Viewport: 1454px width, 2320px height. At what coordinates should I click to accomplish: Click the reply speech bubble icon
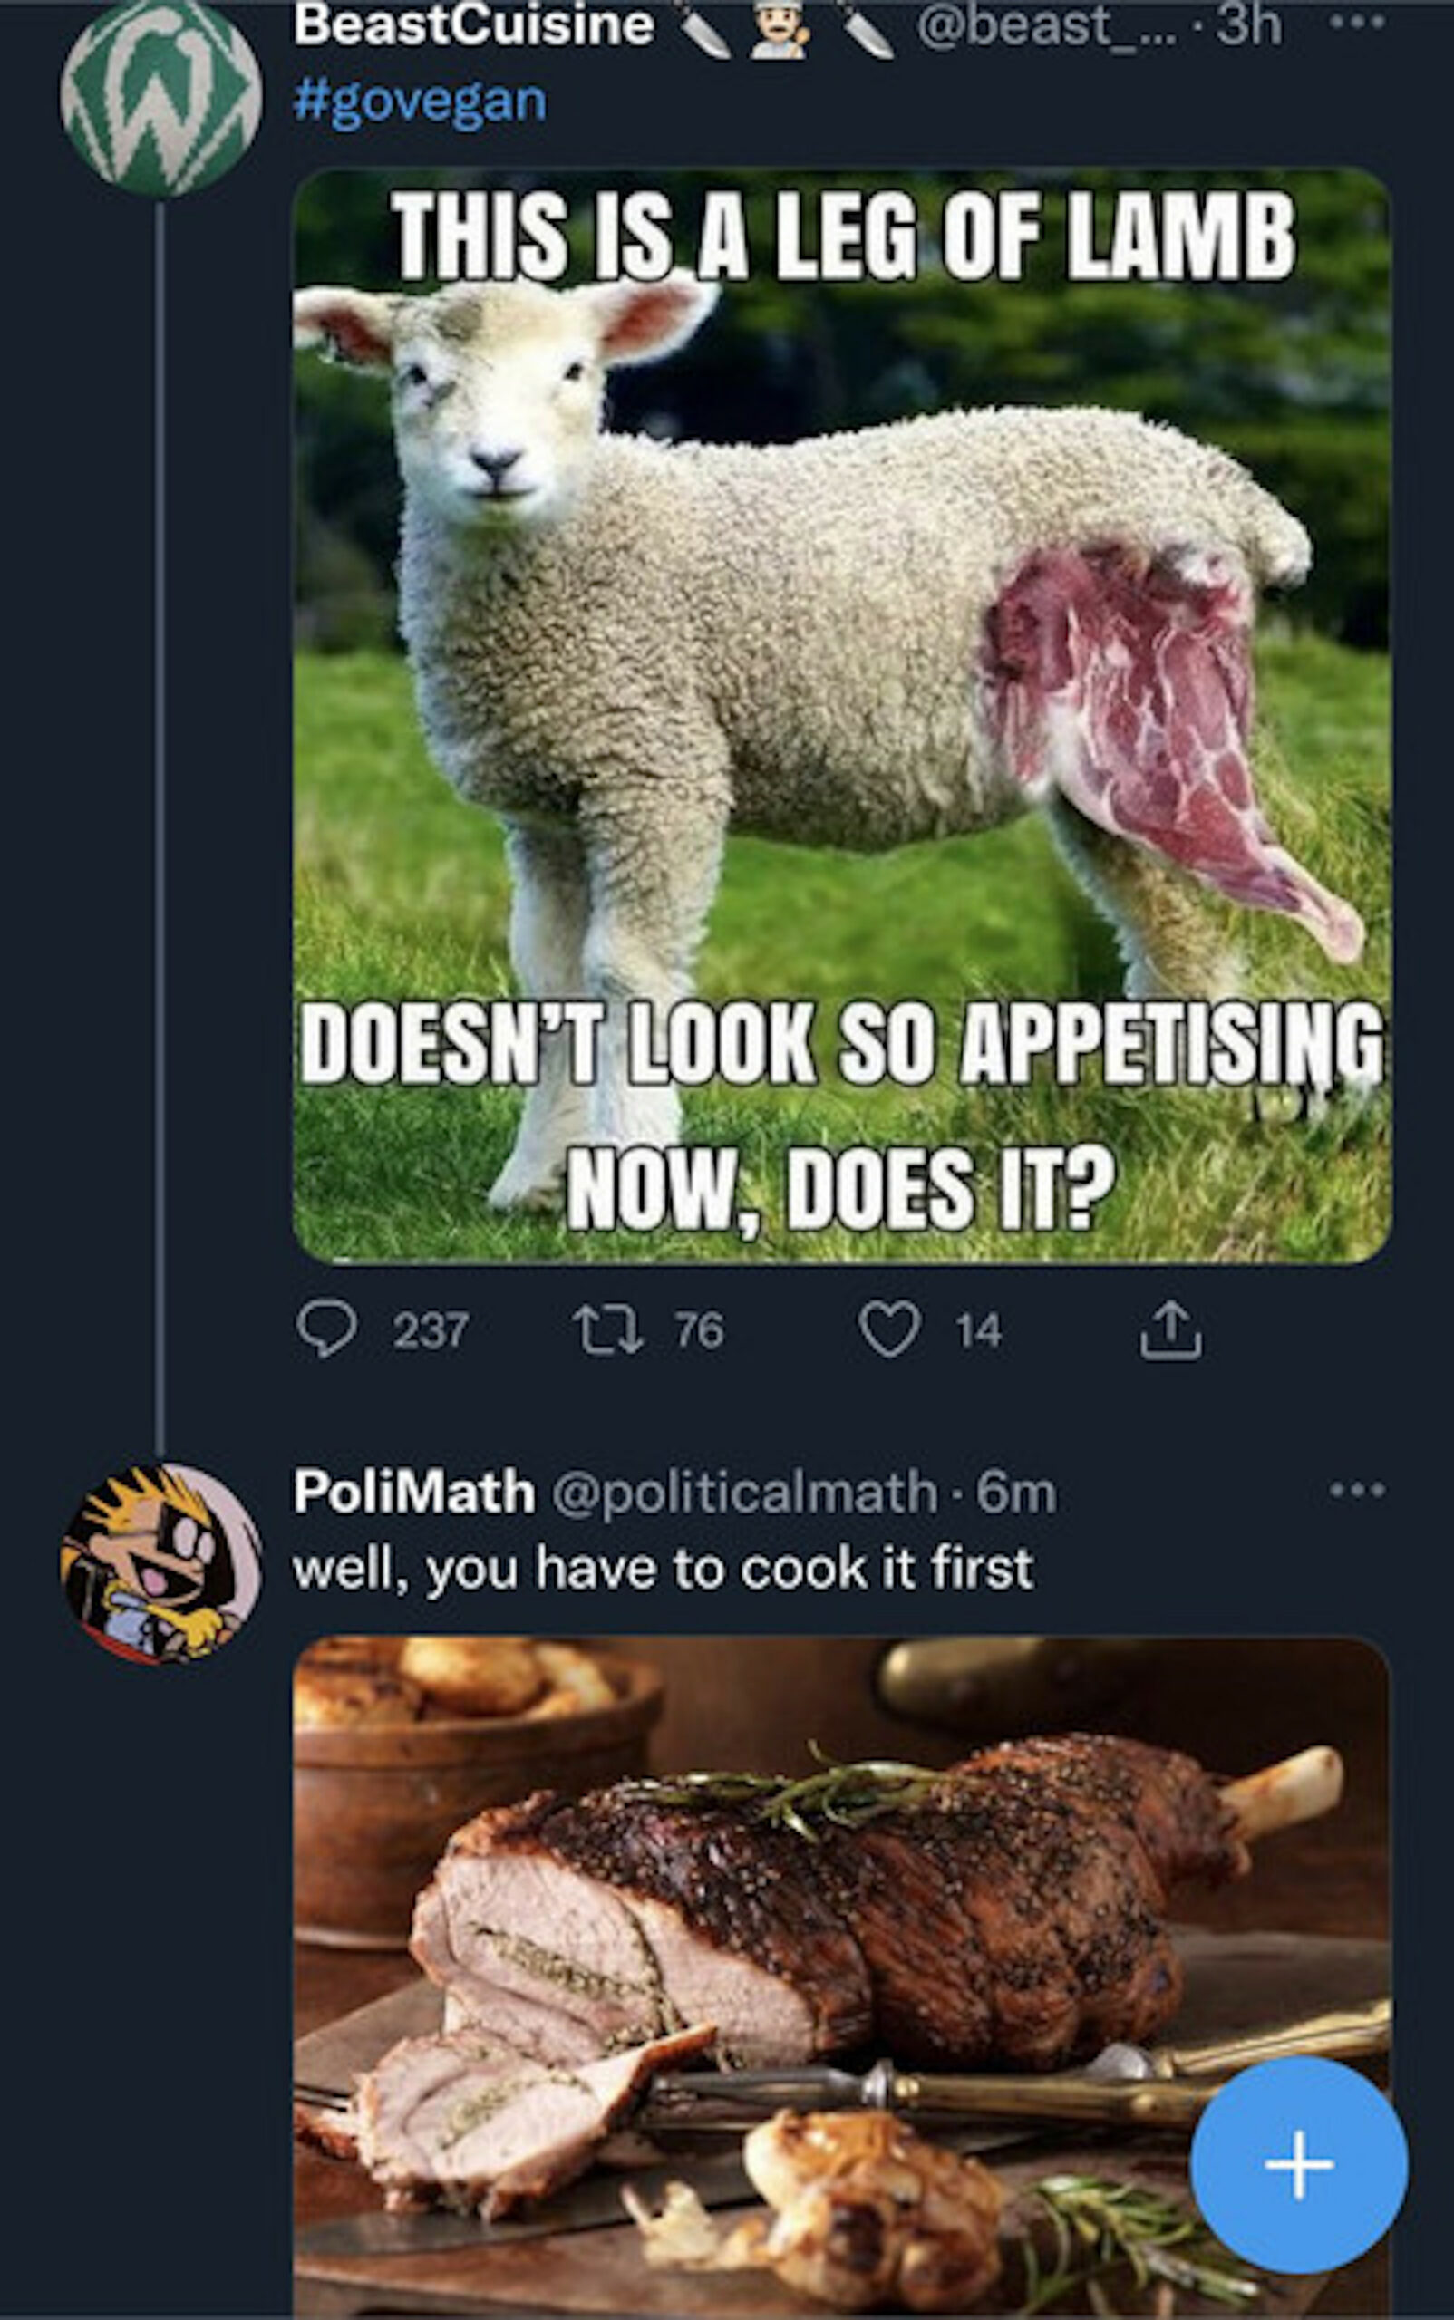click(x=327, y=1329)
